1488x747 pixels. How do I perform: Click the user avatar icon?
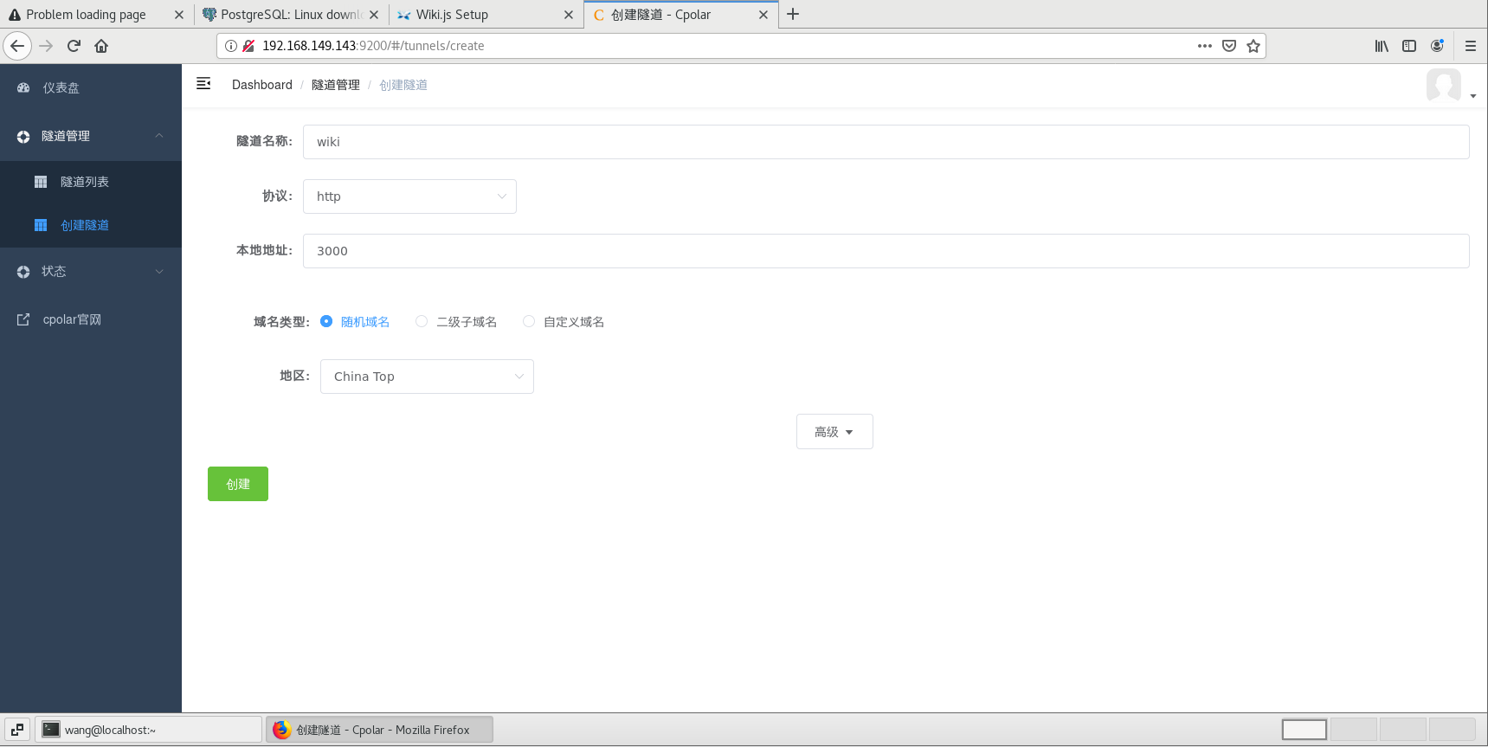click(1444, 85)
